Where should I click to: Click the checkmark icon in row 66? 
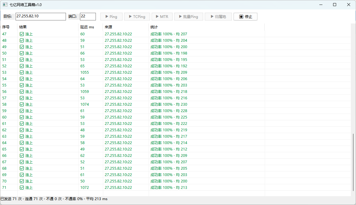tap(22, 156)
